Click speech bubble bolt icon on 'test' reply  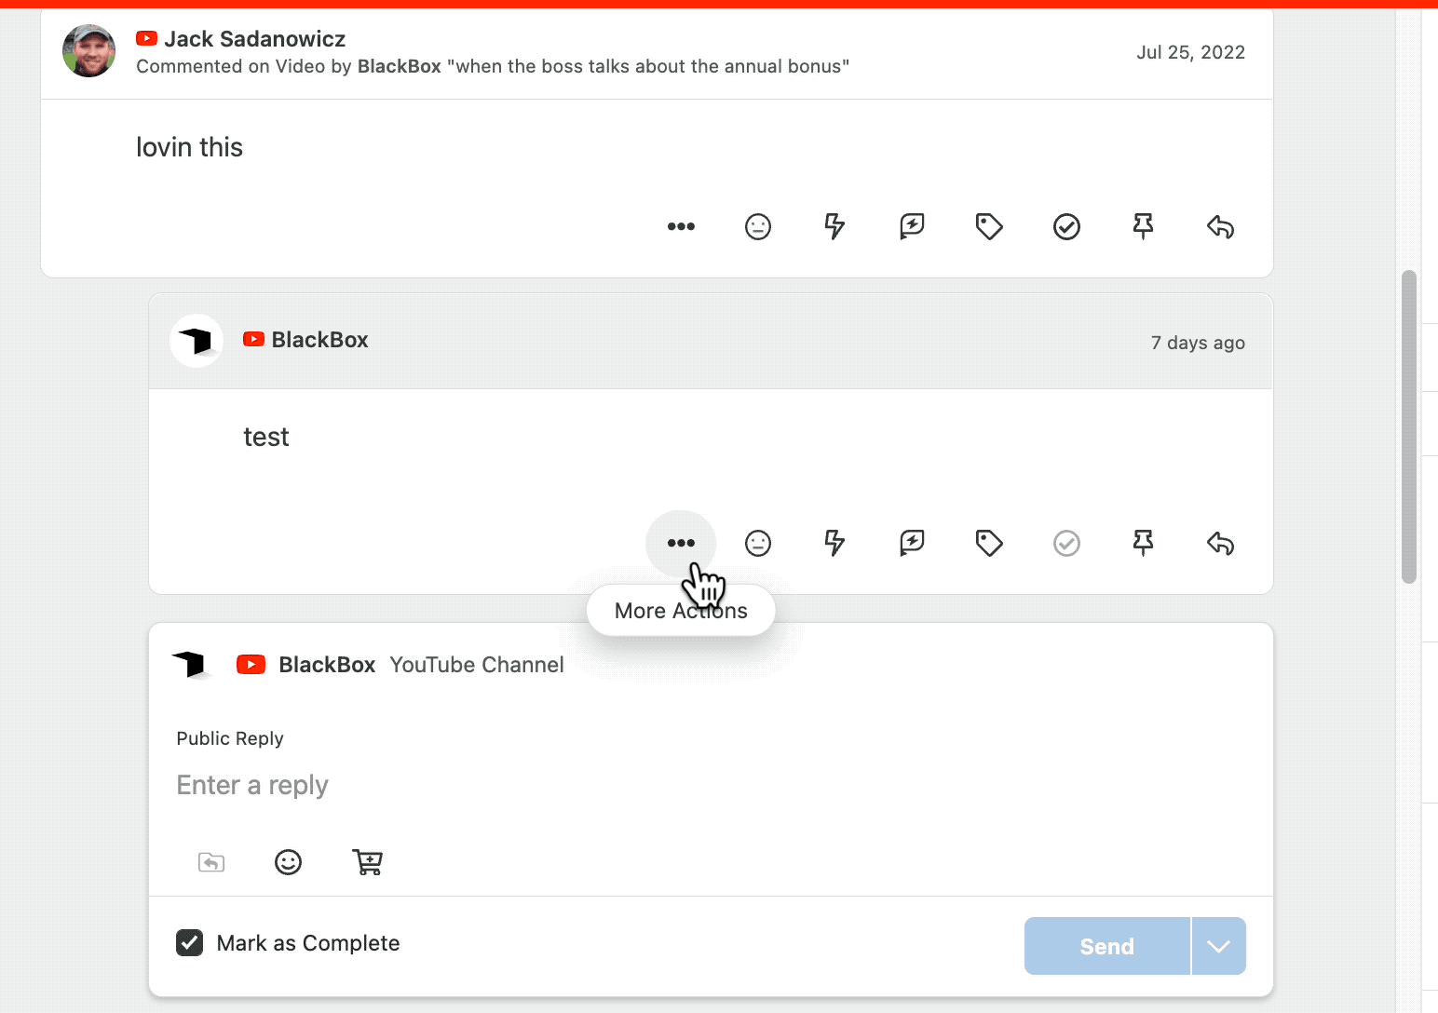912,543
